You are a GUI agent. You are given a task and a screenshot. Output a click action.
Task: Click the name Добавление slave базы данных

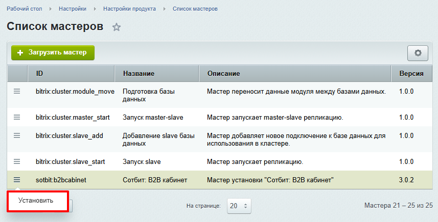(x=158, y=140)
